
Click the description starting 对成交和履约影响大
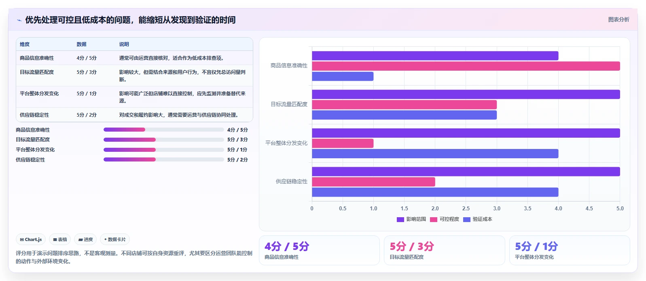tap(179, 115)
